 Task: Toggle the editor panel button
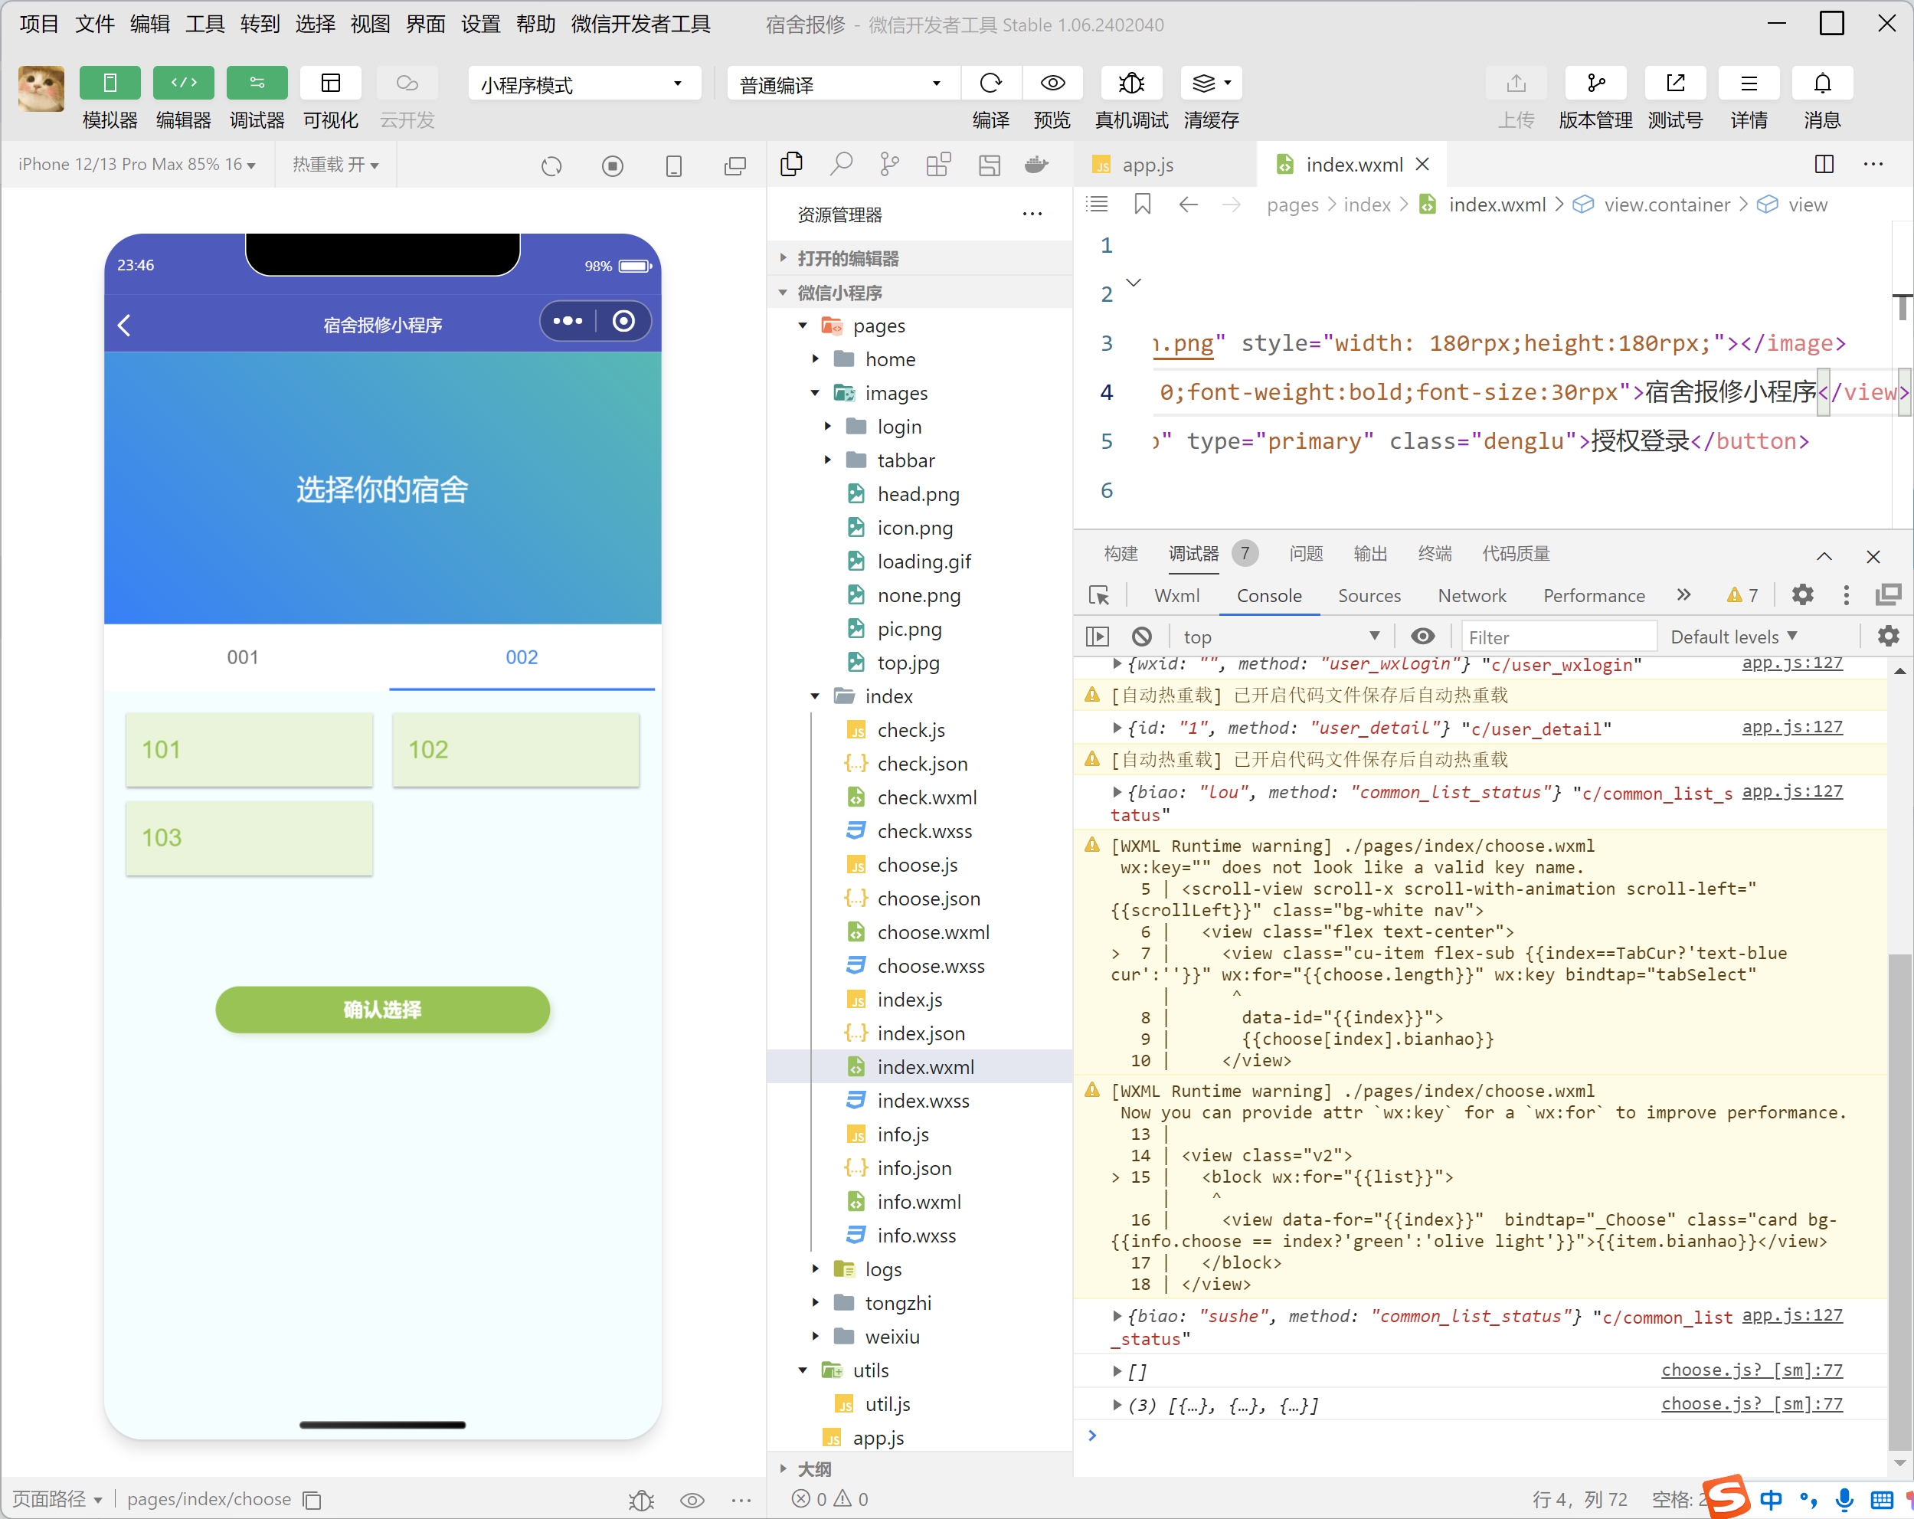click(x=183, y=83)
